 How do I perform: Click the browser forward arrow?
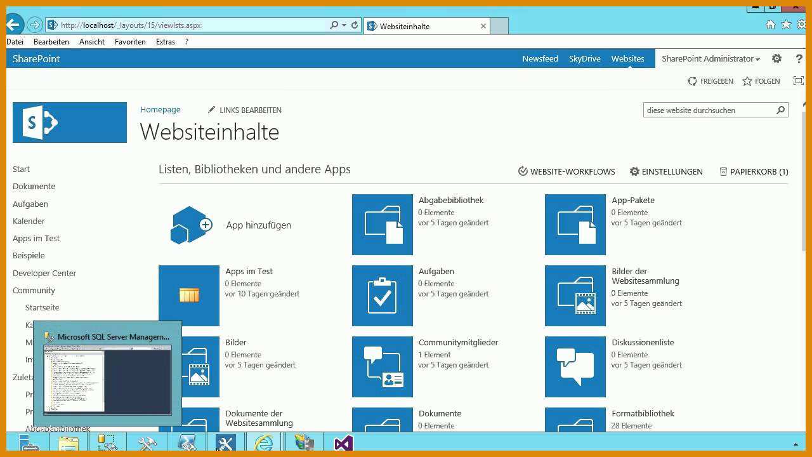pos(35,25)
